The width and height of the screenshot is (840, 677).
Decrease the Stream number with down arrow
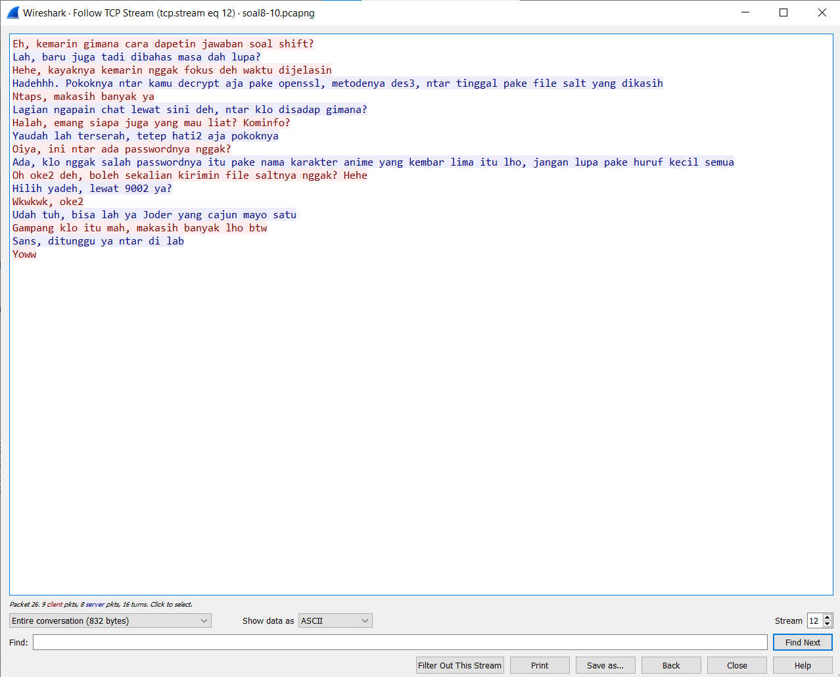pos(828,624)
